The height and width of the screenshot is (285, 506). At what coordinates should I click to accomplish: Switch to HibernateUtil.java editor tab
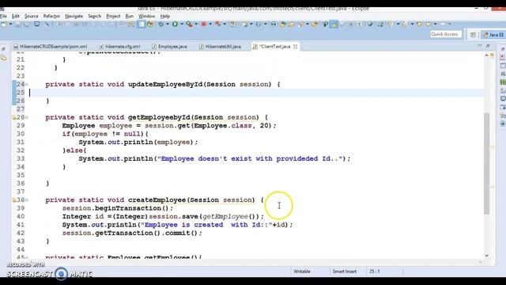coord(221,47)
